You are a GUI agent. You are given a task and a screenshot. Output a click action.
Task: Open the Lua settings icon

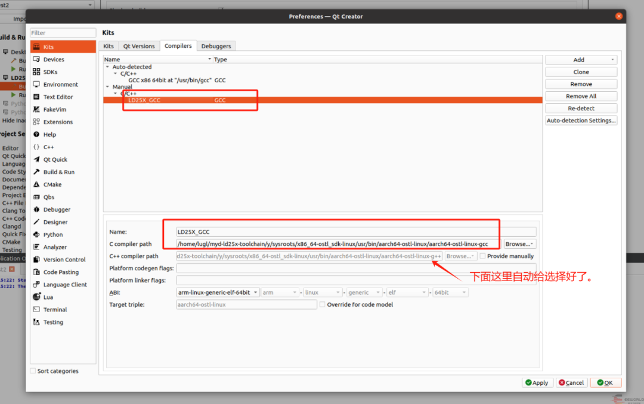(x=36, y=297)
